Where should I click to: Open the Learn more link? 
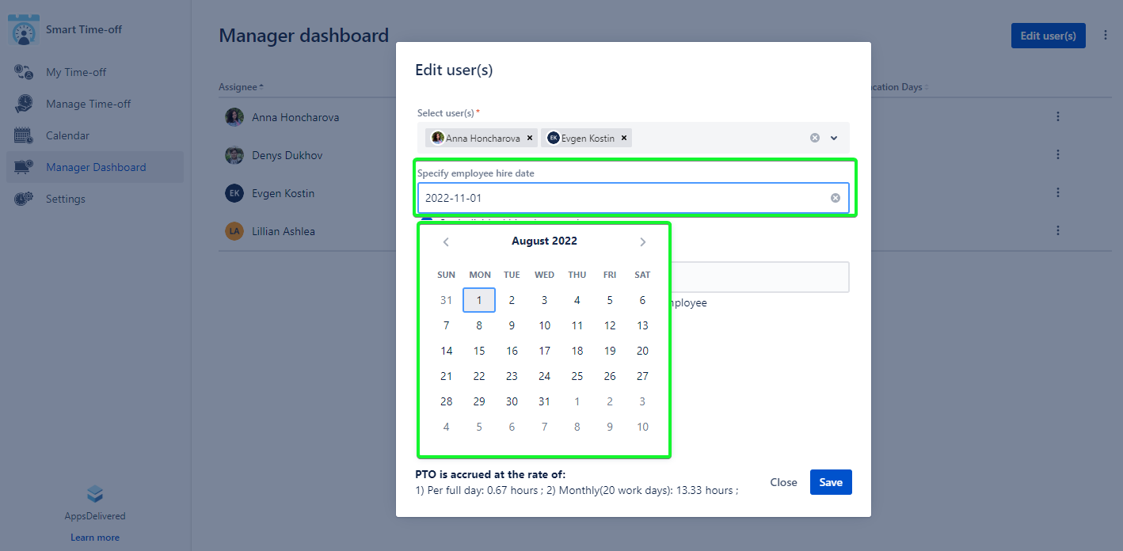pos(95,538)
